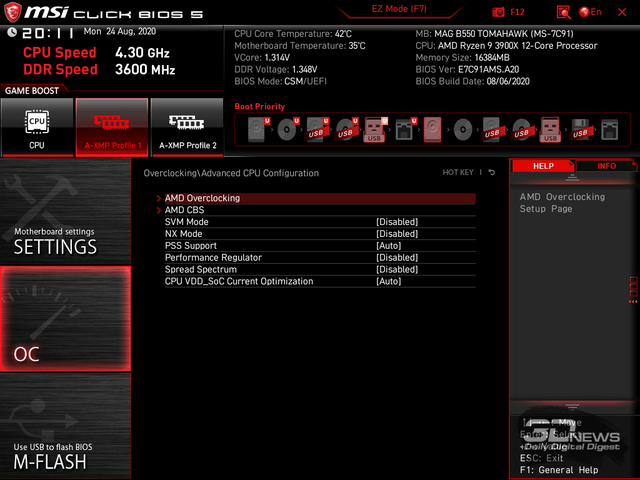Change NX Mode [Disabled] value
This screenshot has height=480, width=640.
click(397, 234)
